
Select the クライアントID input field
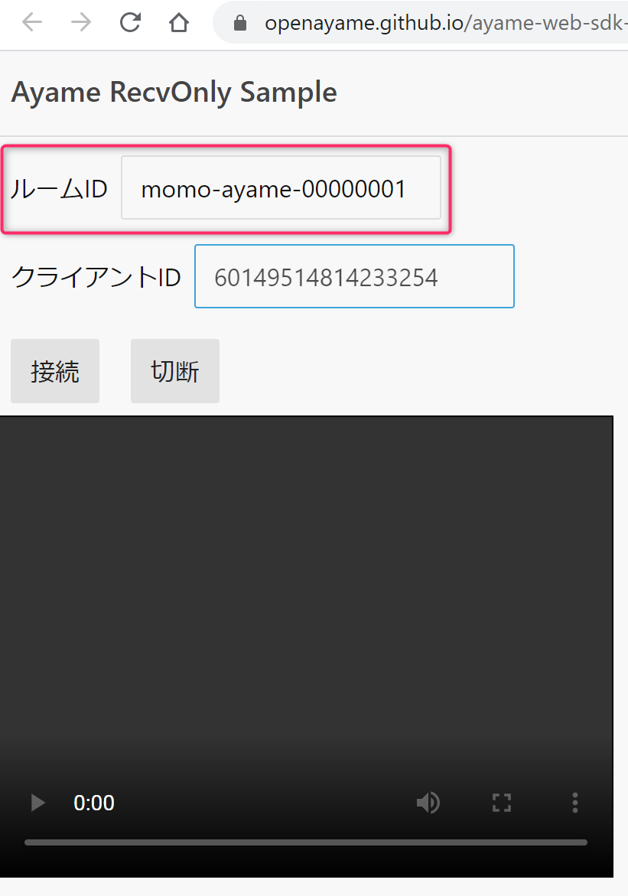(354, 276)
